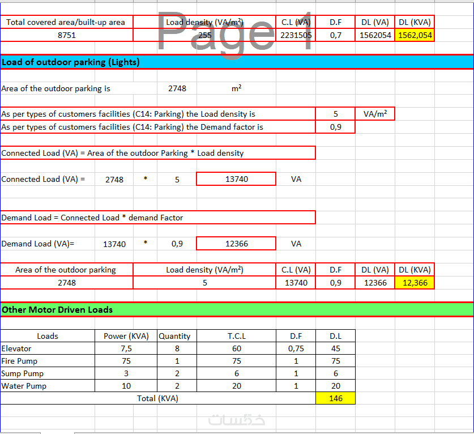The width and height of the screenshot is (474, 434).
Task: Click the Elevator quantity value 8
Action: point(177,348)
